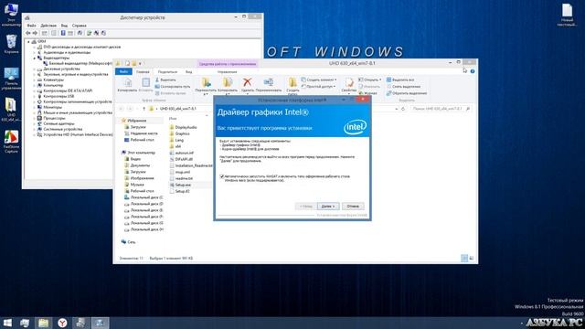Open Справка menu in Device Manager
The image size is (585, 329).
tap(80, 26)
